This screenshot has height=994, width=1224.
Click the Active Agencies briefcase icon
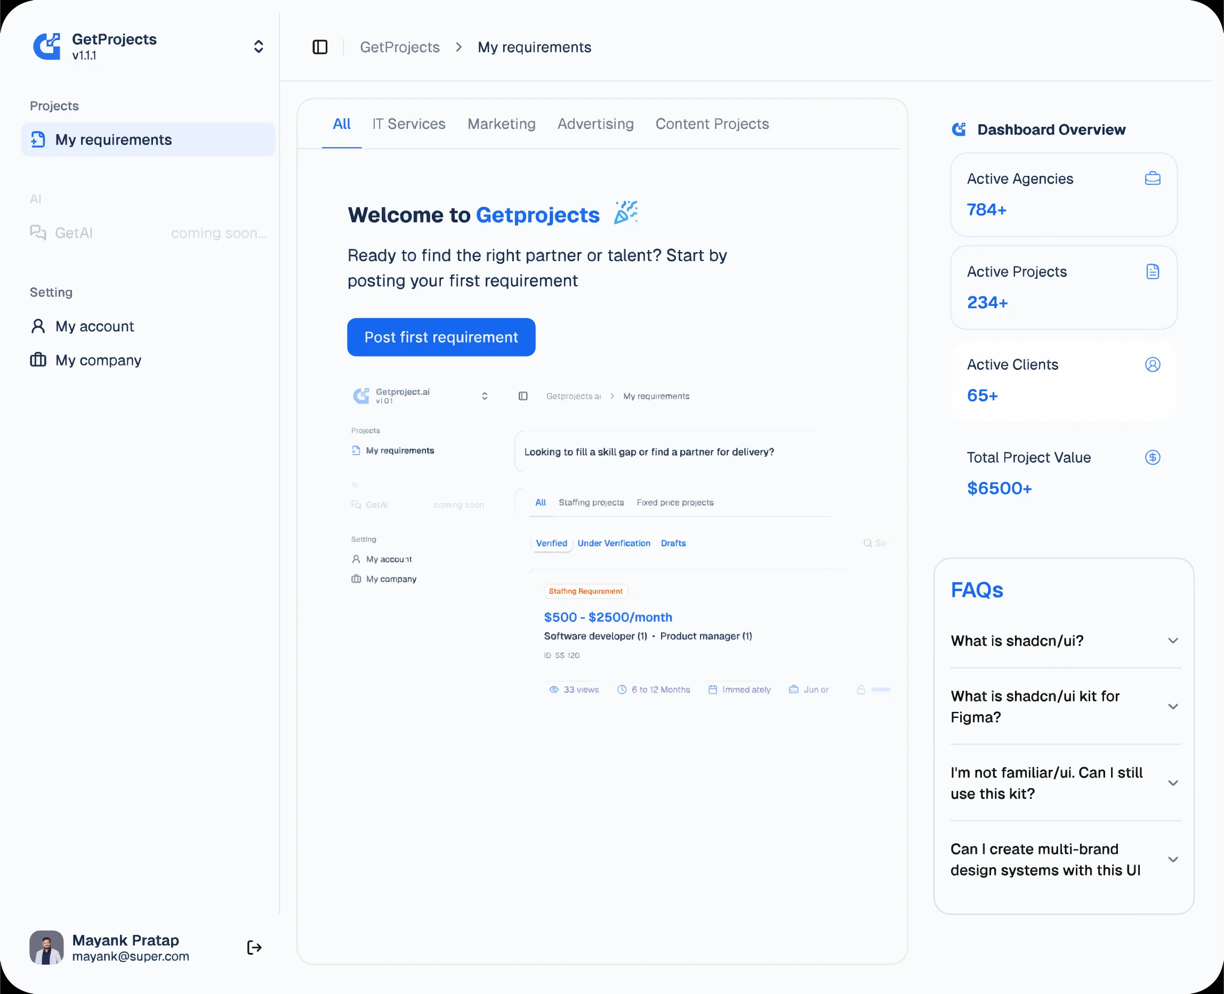click(1153, 178)
